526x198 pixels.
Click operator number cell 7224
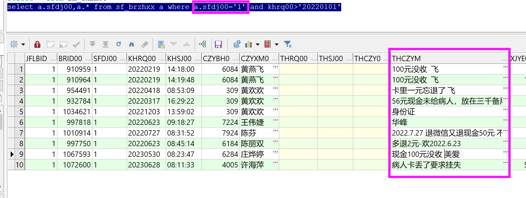(x=220, y=122)
